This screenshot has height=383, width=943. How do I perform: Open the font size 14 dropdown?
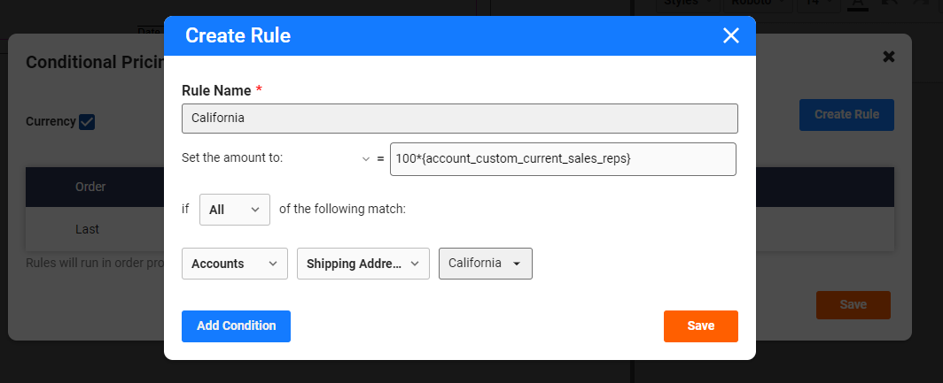[819, 4]
